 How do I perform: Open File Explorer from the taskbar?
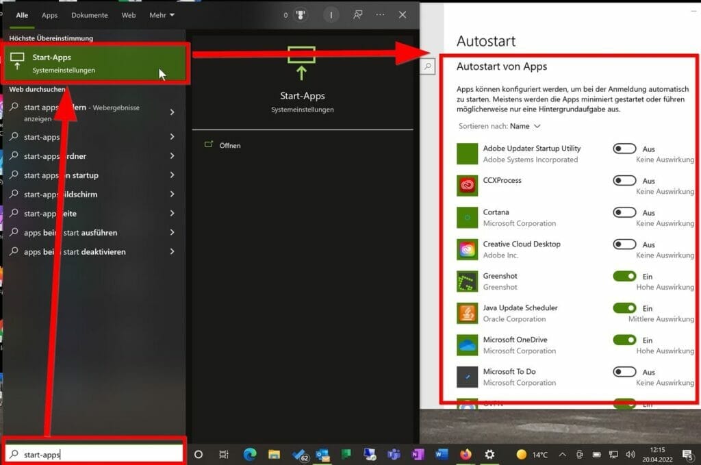point(274,454)
